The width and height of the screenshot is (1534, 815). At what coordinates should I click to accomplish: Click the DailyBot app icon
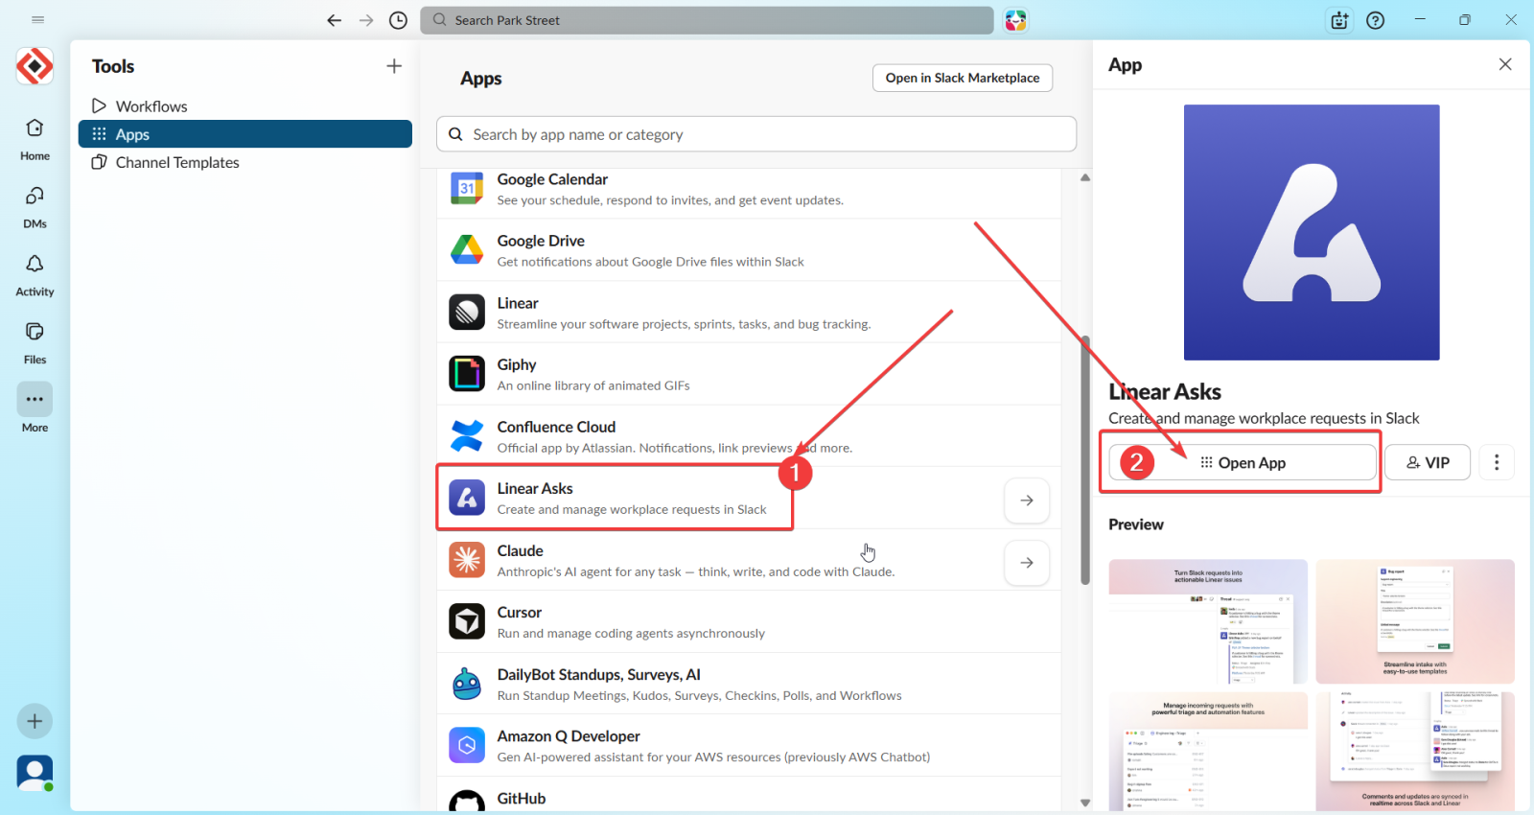point(467,684)
